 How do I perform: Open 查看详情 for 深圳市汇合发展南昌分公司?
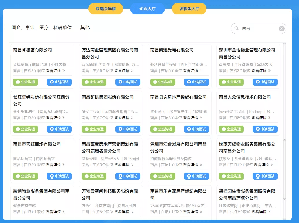[x=191, y=165]
